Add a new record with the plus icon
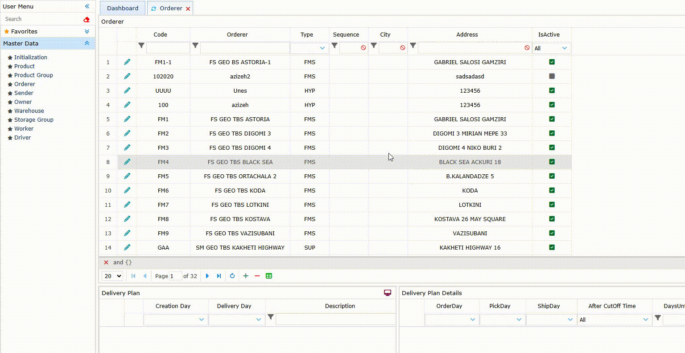The height and width of the screenshot is (353, 685). click(x=245, y=276)
